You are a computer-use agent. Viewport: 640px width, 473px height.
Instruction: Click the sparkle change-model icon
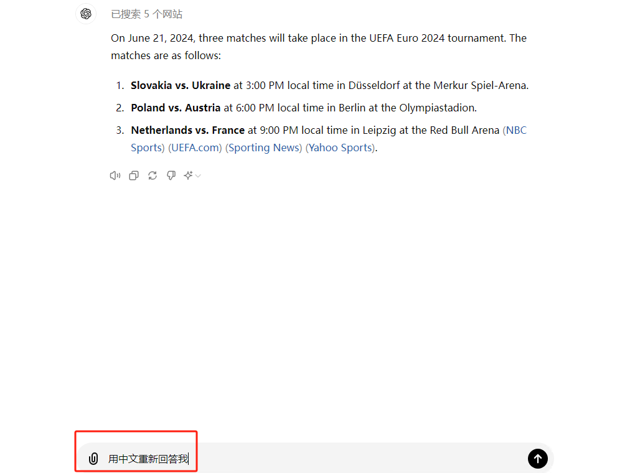(x=188, y=176)
